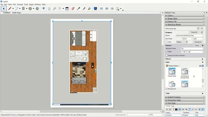This screenshot has width=208, height=117.
Task: Pick the Label tool
Action: pos(55,9)
